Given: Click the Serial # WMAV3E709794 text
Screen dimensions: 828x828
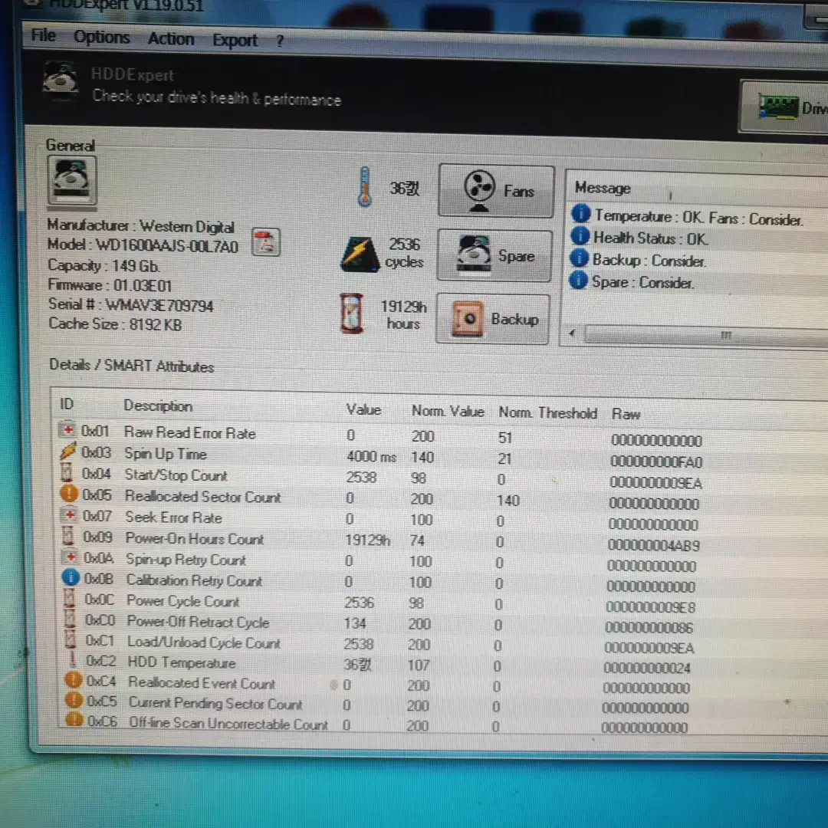Looking at the screenshot, I should coord(130,304).
